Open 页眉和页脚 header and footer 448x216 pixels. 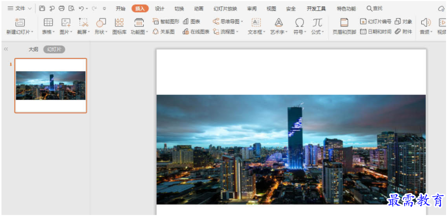pos(344,26)
